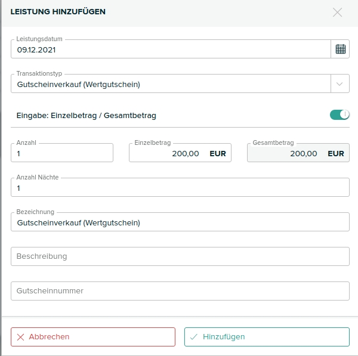Screen dimensions: 358x356
Task: Focus the Einzelbetrag amount field
Action: [x=167, y=153]
